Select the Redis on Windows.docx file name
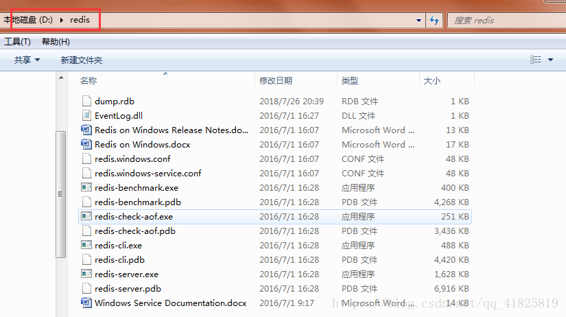The height and width of the screenshot is (317, 566). tap(142, 144)
